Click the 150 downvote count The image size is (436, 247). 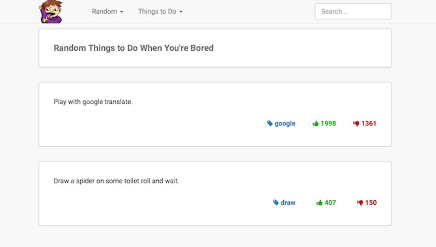pyautogui.click(x=371, y=203)
